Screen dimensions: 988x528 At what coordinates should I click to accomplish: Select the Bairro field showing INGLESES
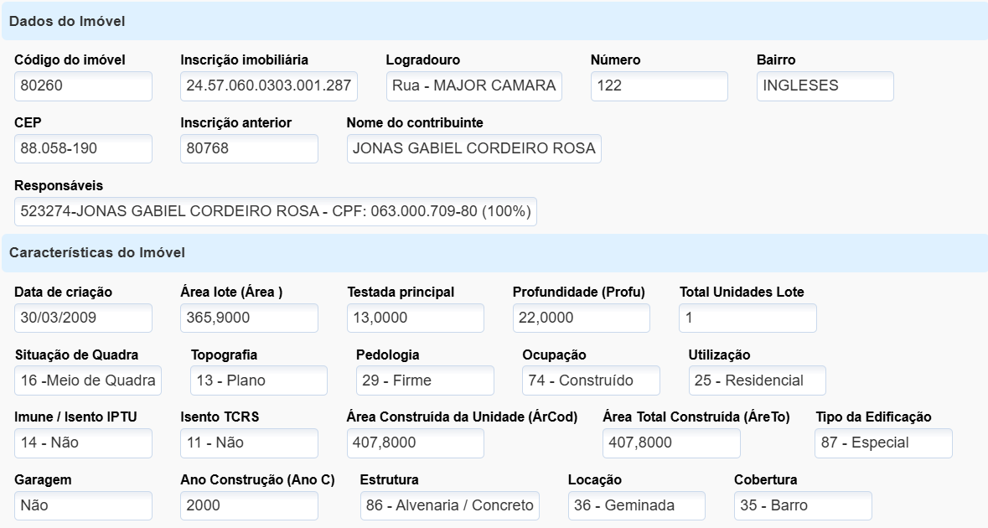(x=825, y=85)
